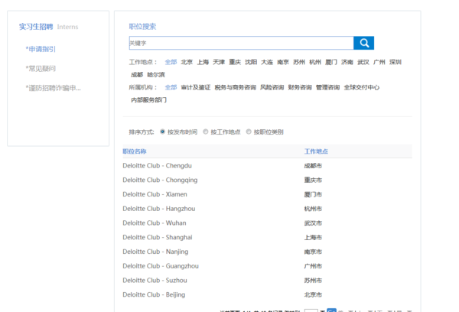
Task: Filter work location by 哈尔滨
Action: click(156, 75)
